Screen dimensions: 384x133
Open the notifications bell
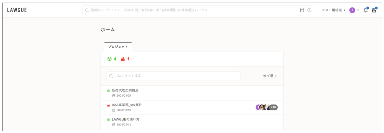pyautogui.click(x=365, y=10)
